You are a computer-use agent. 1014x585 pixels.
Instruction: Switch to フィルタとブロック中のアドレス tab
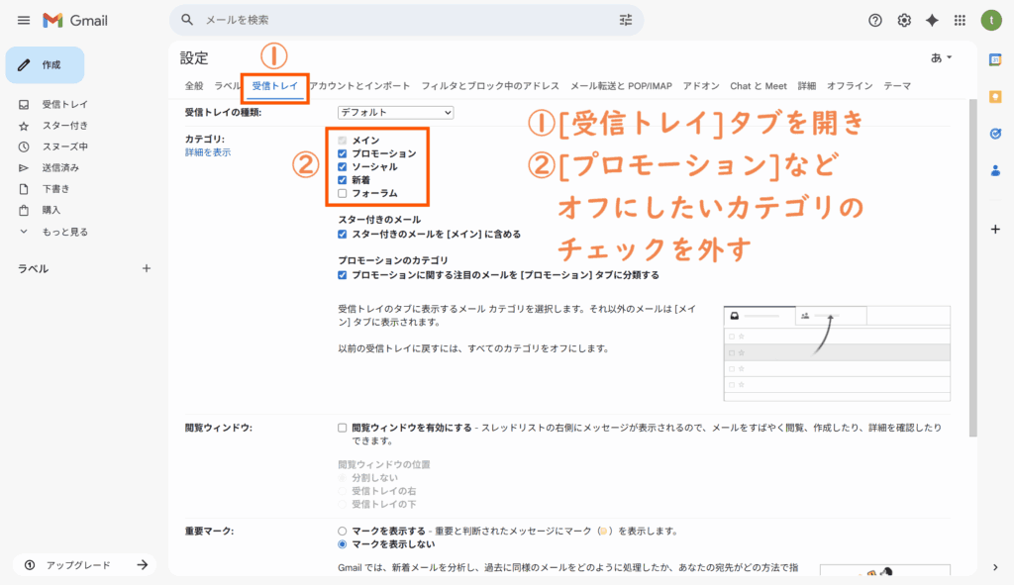tap(489, 86)
